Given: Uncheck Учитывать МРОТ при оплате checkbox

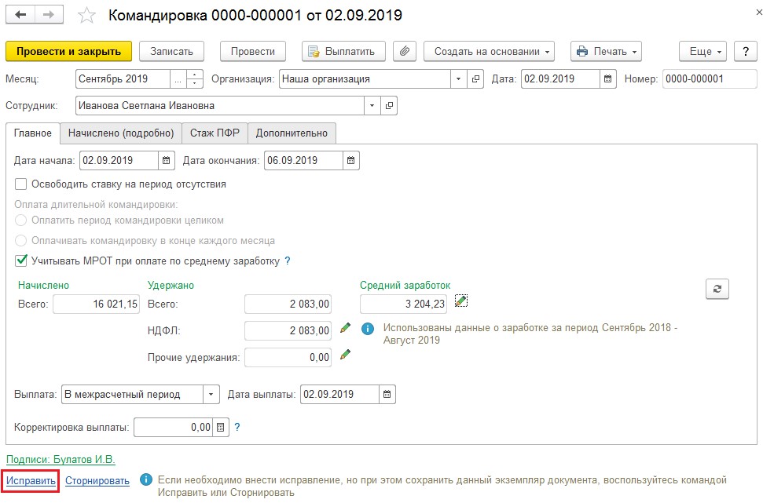Looking at the screenshot, I should click(21, 261).
